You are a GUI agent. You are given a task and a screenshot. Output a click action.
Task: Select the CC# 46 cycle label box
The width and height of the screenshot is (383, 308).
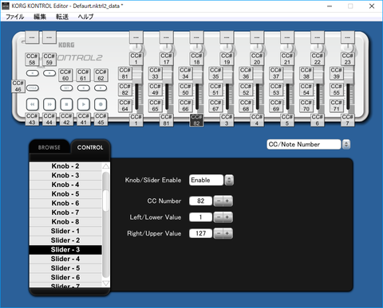pos(18,87)
